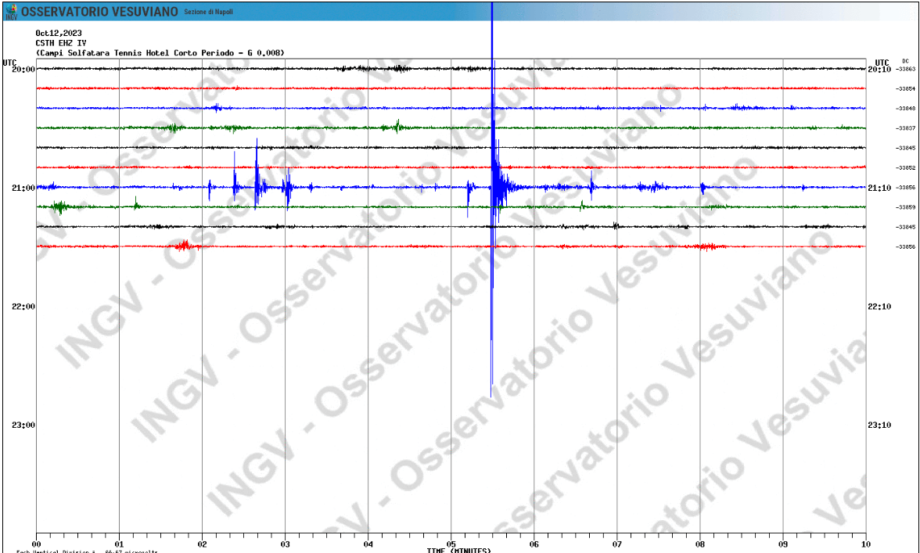This screenshot has height=553, width=920.
Task: Click the minute tick label '09'
Action: pos(782,544)
